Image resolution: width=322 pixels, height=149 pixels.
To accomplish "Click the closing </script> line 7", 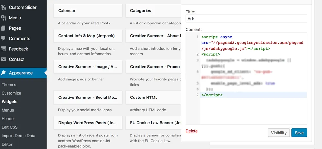I will 212,95.
